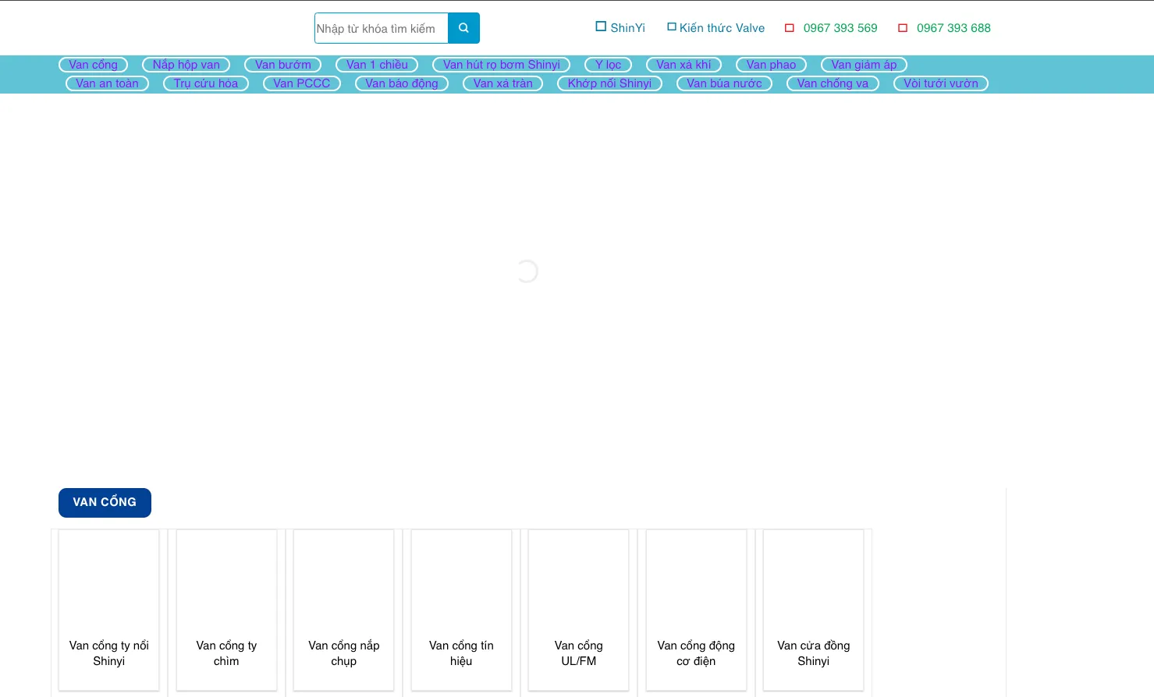Open the Van cổng ty nổi Shinyi card

pyautogui.click(x=108, y=610)
